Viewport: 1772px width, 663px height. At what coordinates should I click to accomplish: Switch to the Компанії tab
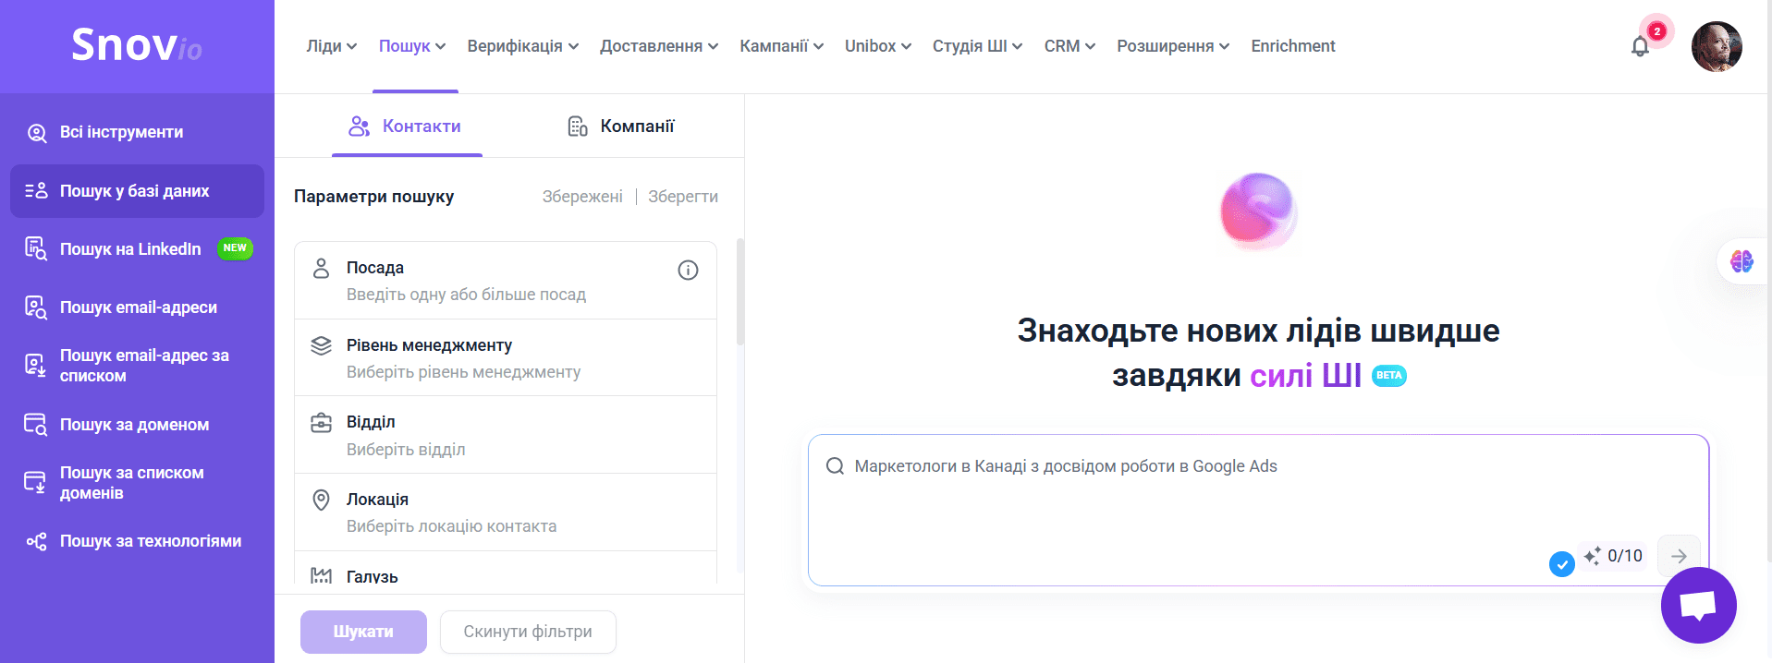tap(621, 127)
